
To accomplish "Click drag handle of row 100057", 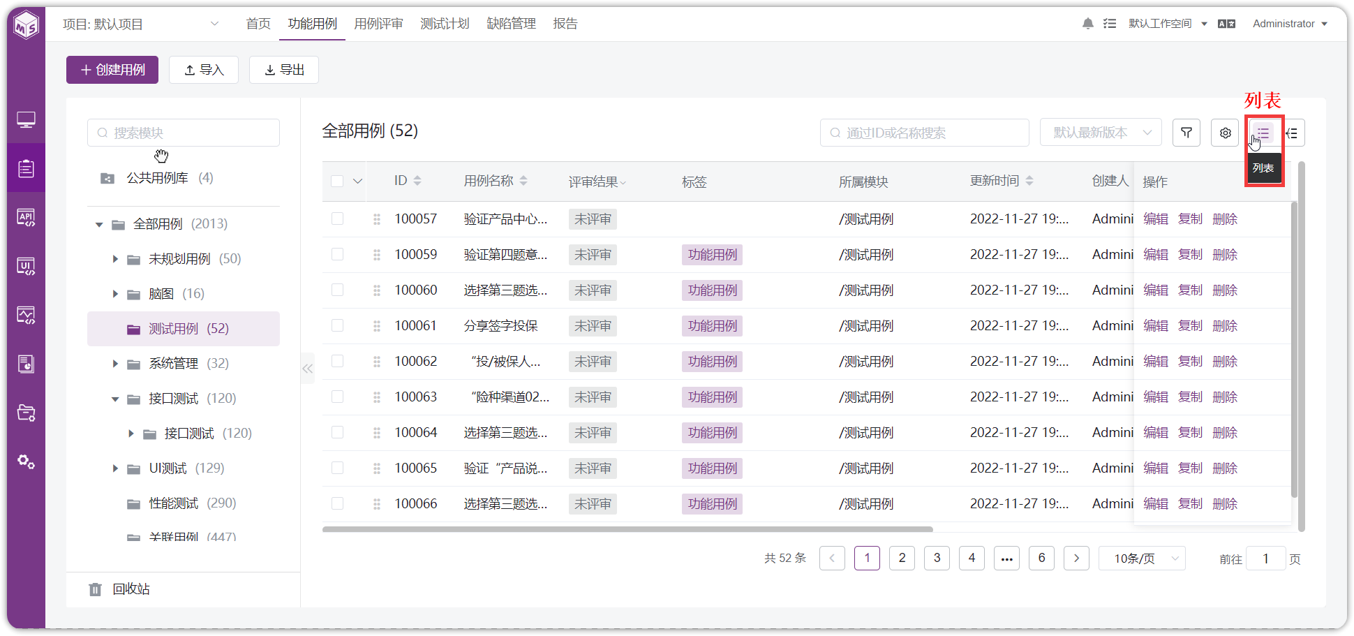I will click(x=377, y=219).
